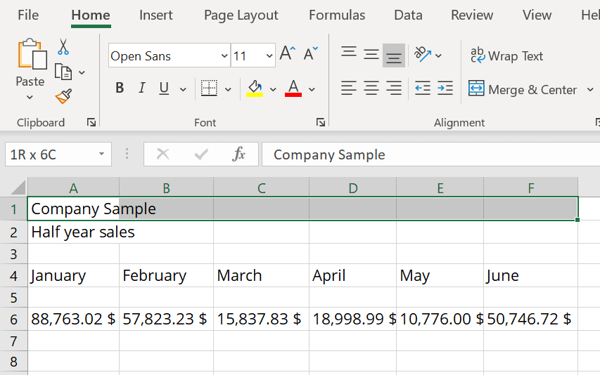Apply the yellow fill color
The width and height of the screenshot is (600, 375).
coord(254,88)
